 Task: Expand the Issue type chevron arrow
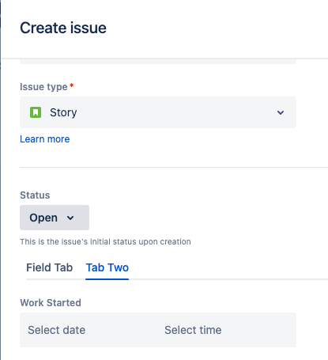tap(281, 112)
